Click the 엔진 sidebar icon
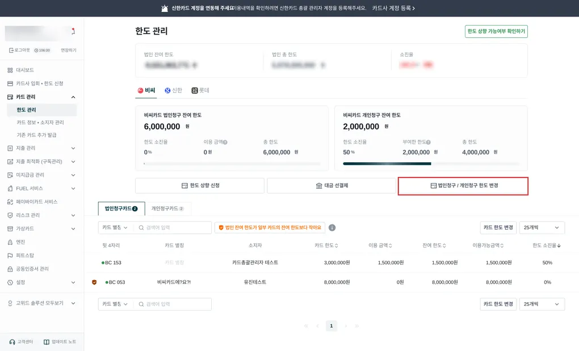The height and width of the screenshot is (351, 579). [10, 242]
